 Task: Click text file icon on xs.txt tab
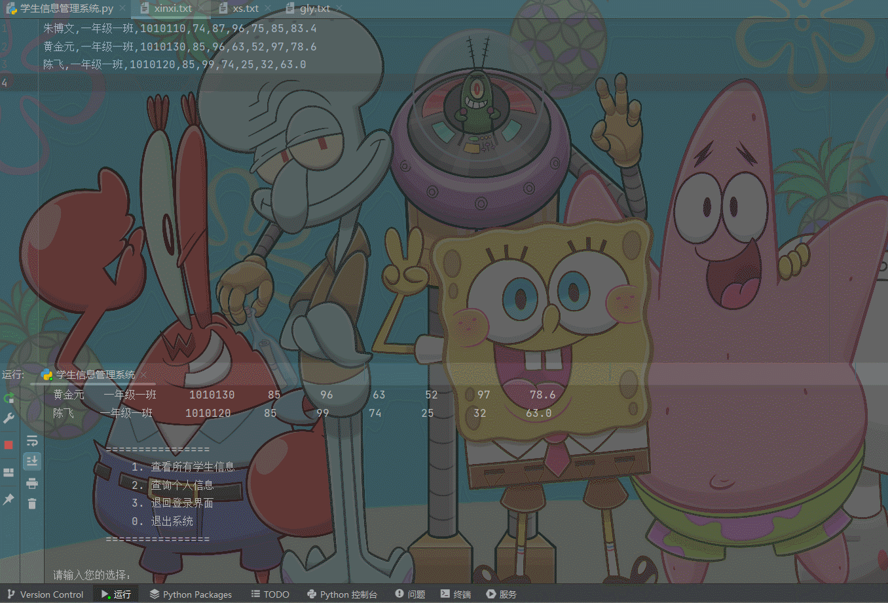click(x=223, y=9)
